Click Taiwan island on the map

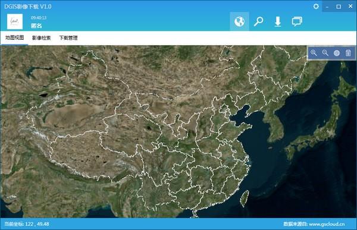click(x=245, y=199)
